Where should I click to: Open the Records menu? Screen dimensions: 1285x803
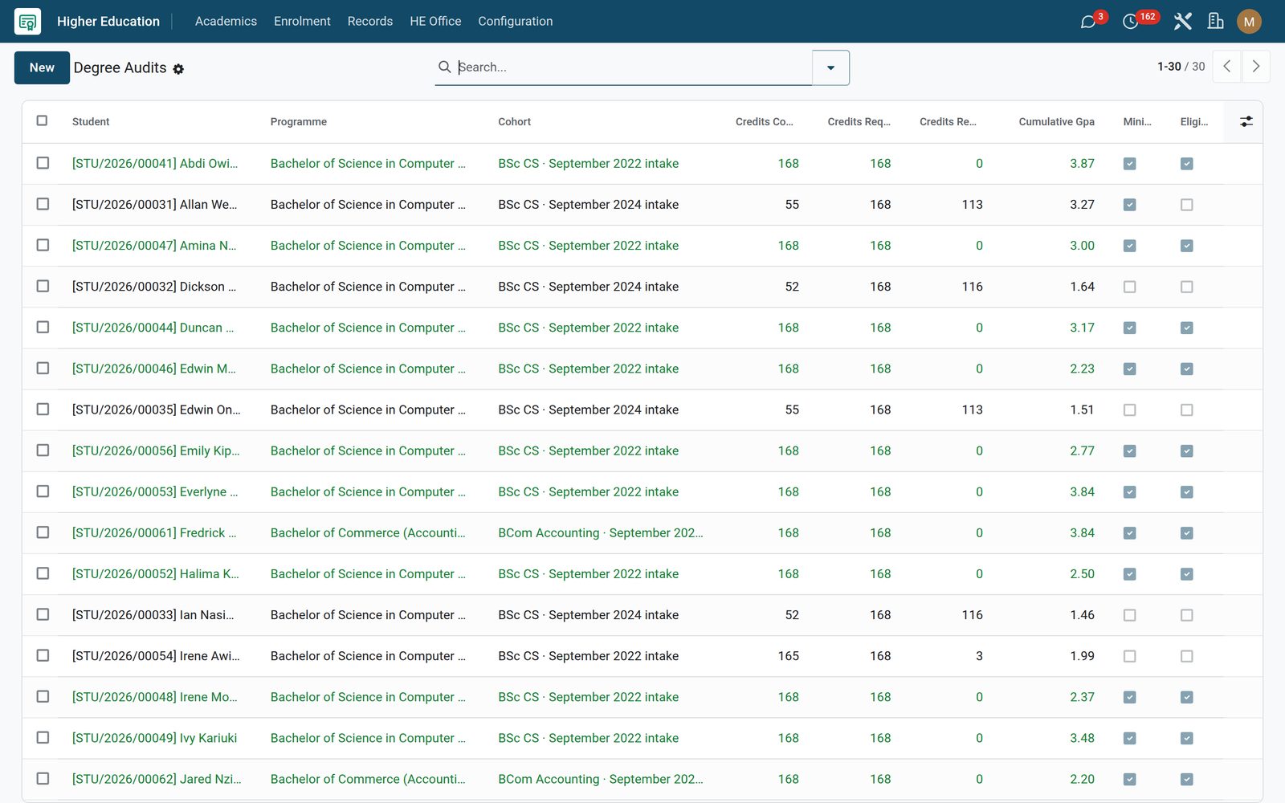(370, 22)
